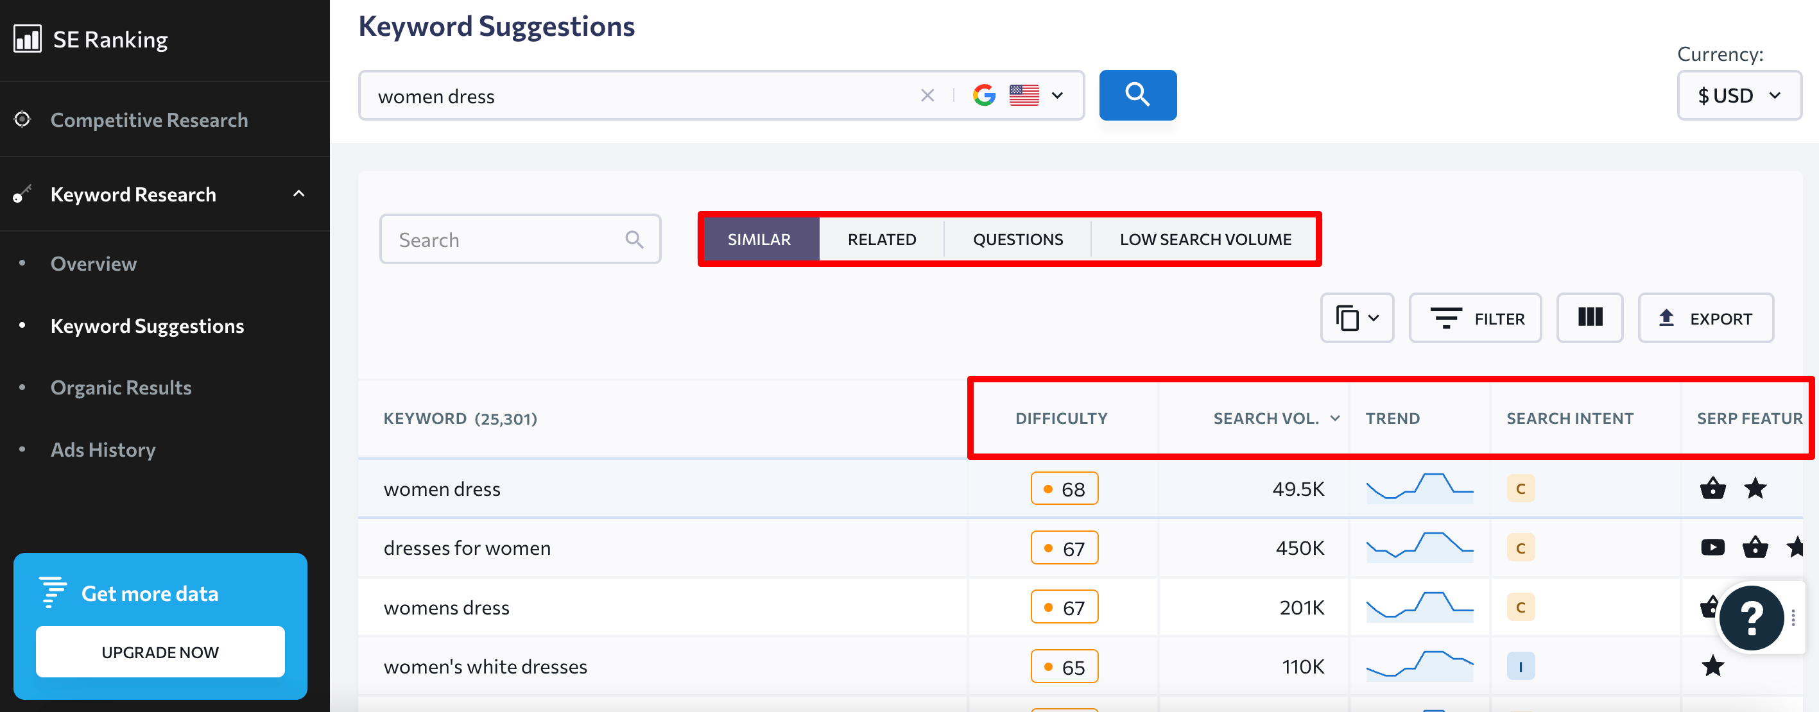Switch to the RELATED tab

[x=881, y=239]
